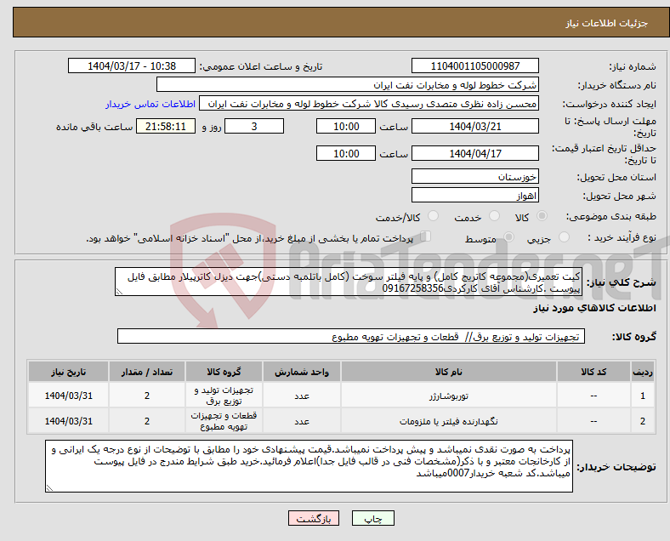Click the quantity 2 in توربوشارژر row
The width and height of the screenshot is (670, 541).
[x=147, y=396]
